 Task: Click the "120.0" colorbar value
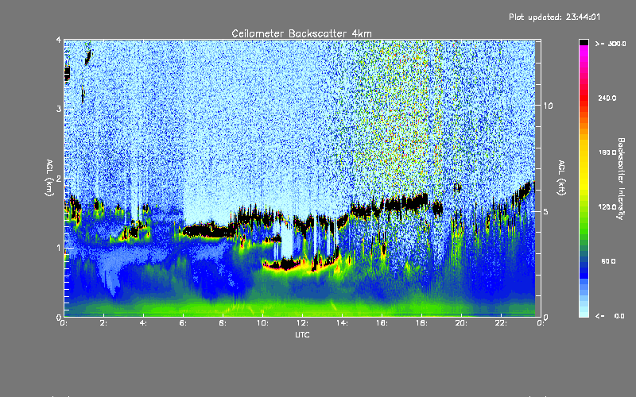[607, 206]
